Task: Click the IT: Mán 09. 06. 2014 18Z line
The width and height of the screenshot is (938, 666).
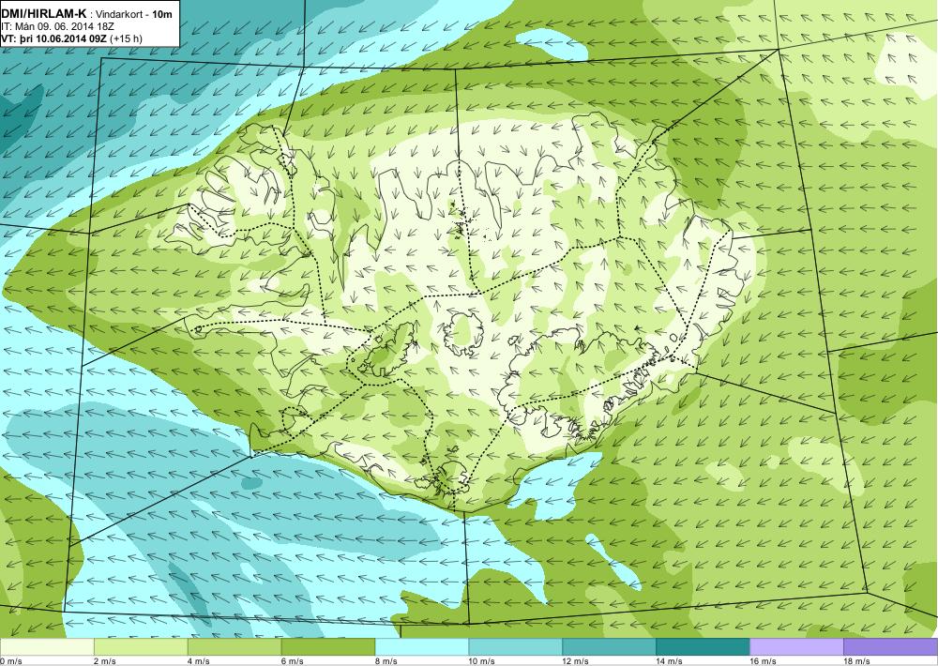Action: point(58,26)
